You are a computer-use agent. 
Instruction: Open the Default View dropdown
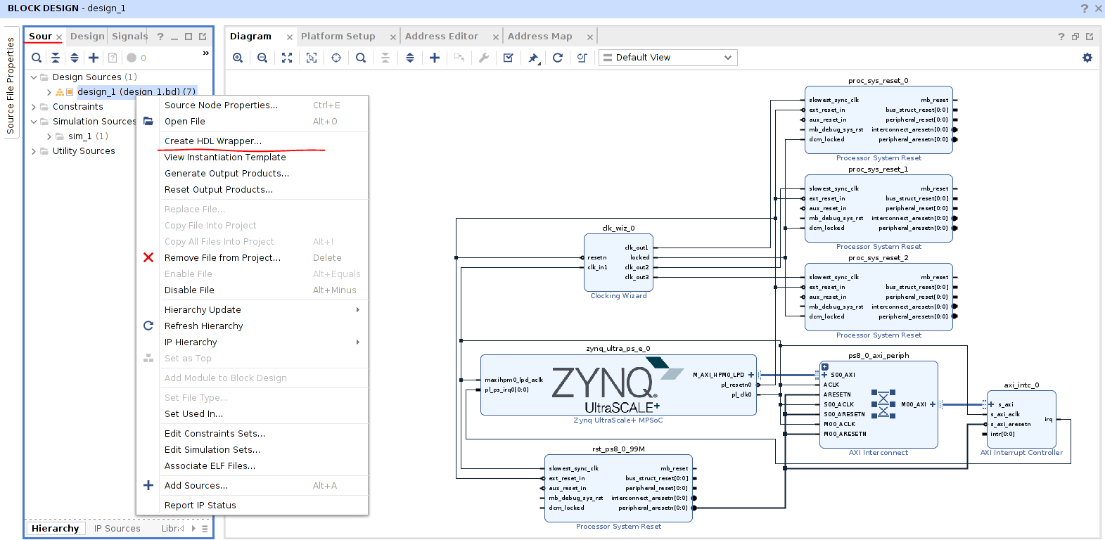point(668,58)
